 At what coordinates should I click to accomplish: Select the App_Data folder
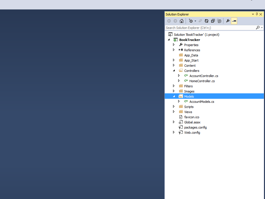(x=191, y=55)
